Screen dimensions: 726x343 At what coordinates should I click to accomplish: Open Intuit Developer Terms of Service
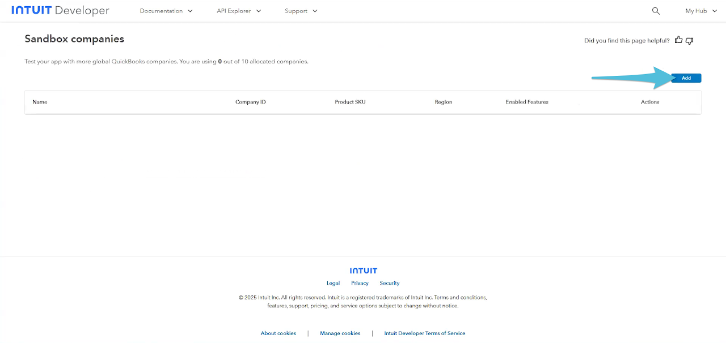point(424,333)
